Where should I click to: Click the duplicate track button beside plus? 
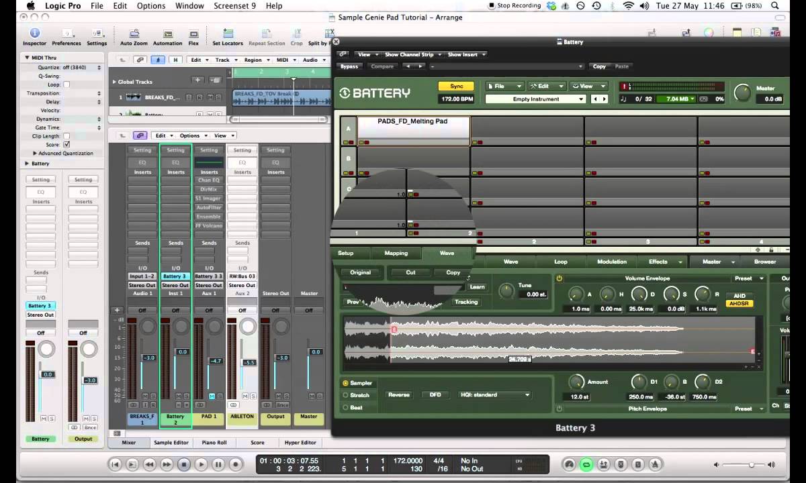pos(215,80)
